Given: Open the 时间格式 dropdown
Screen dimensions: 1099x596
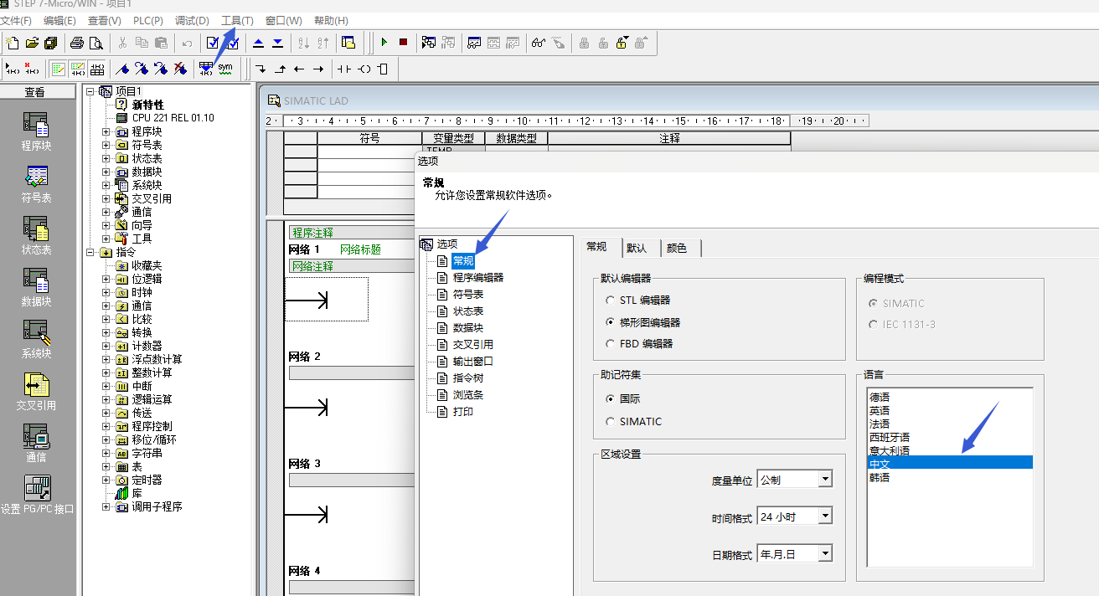Looking at the screenshot, I should 825,516.
